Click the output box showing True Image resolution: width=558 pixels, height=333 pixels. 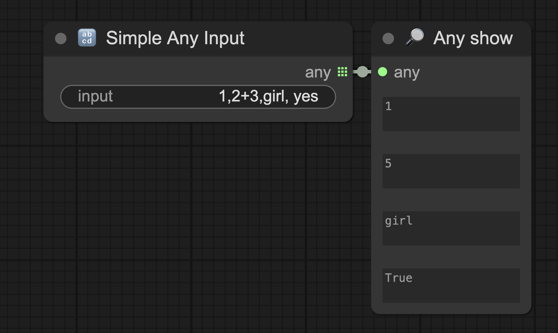pos(451,286)
